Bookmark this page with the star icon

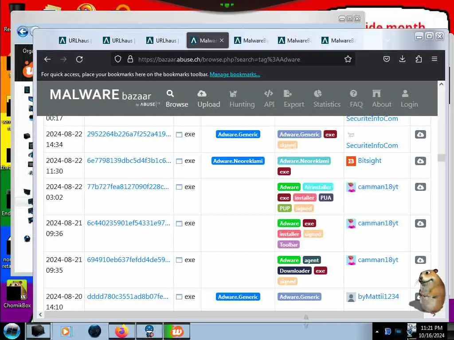pos(348,59)
